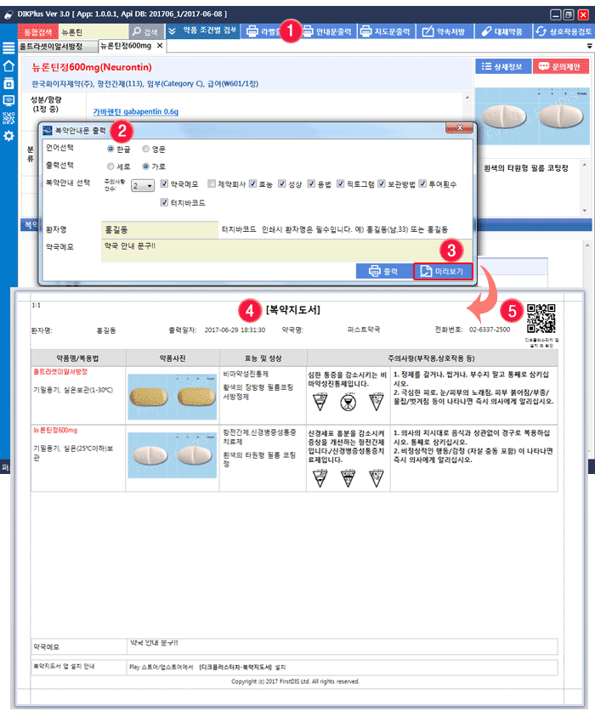The height and width of the screenshot is (711, 595).
Task: Open settings gear in left sidebar
Action: tap(8, 136)
